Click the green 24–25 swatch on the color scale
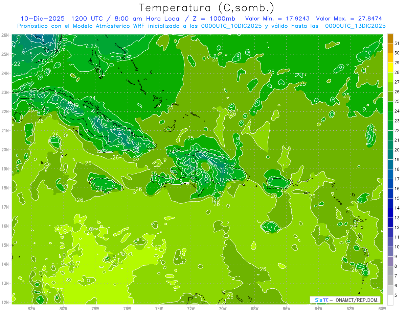The width and height of the screenshot is (406, 313). click(390, 106)
